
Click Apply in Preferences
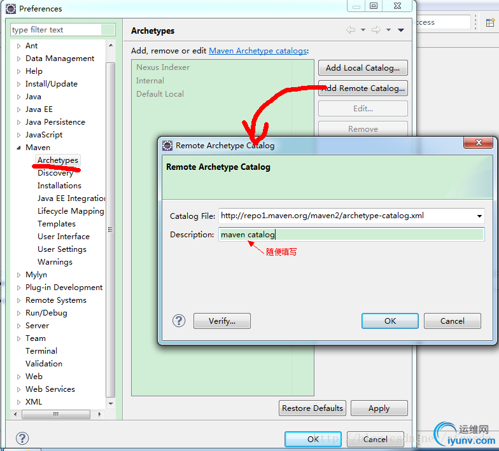click(379, 408)
